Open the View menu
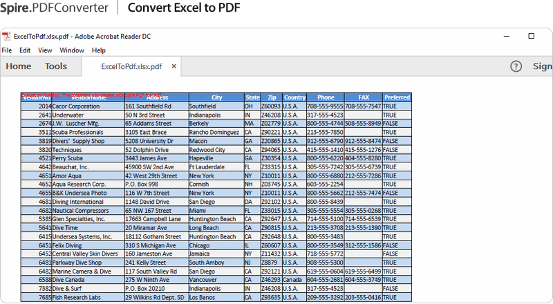This screenshot has width=553, height=304. (45, 50)
